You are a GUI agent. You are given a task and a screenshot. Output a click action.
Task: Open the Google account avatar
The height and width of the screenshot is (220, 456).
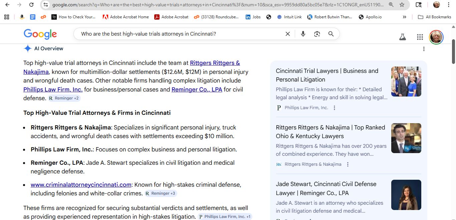coord(436,37)
